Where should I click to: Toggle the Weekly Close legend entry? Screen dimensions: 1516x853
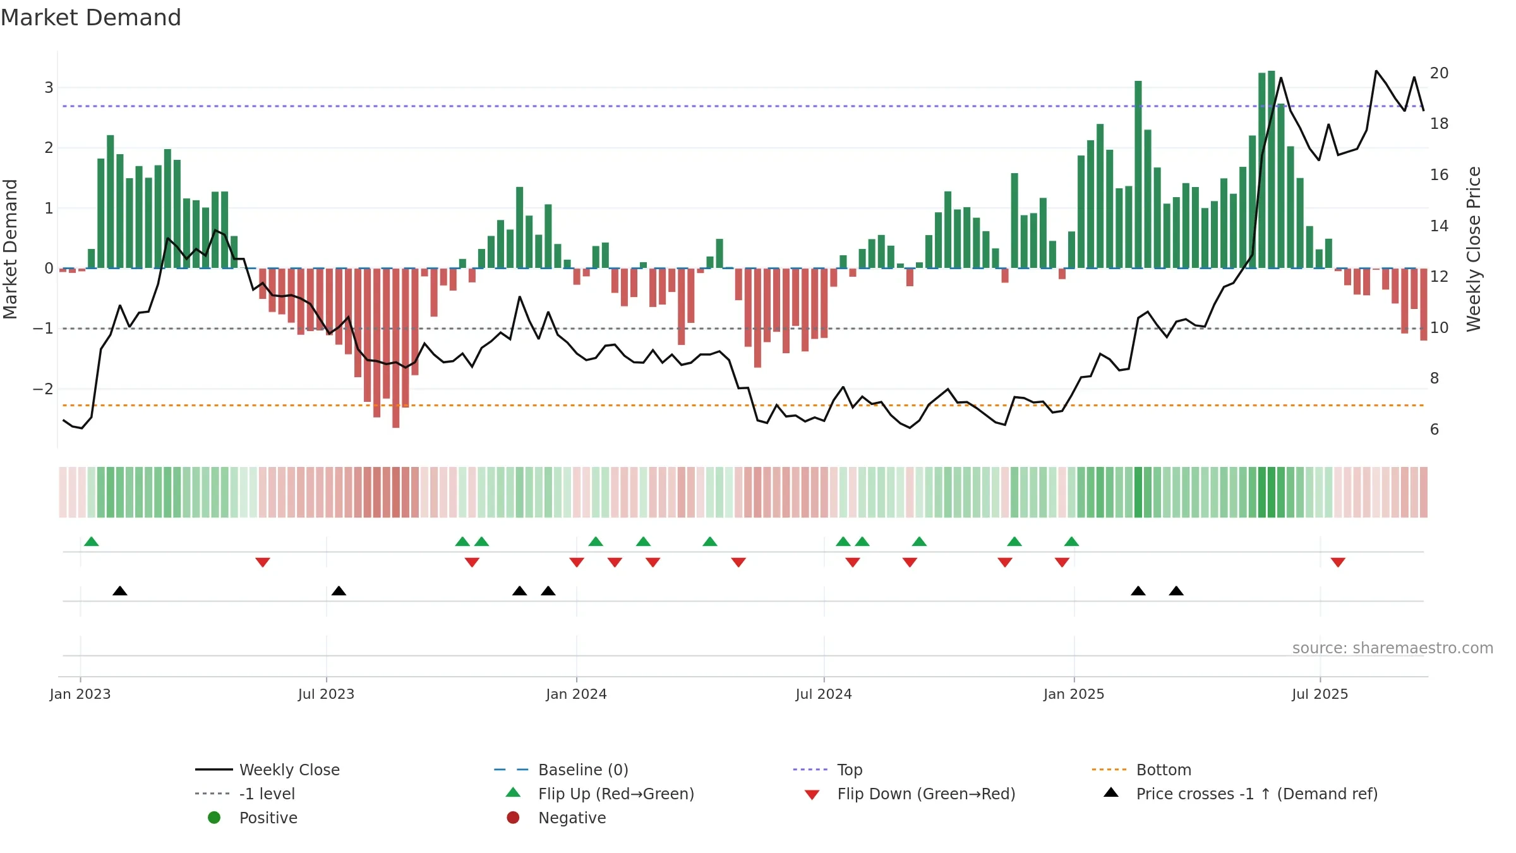tap(267, 770)
